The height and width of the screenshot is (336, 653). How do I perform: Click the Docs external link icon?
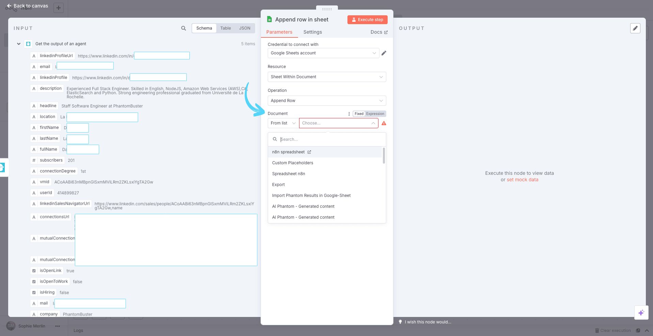[x=386, y=32]
